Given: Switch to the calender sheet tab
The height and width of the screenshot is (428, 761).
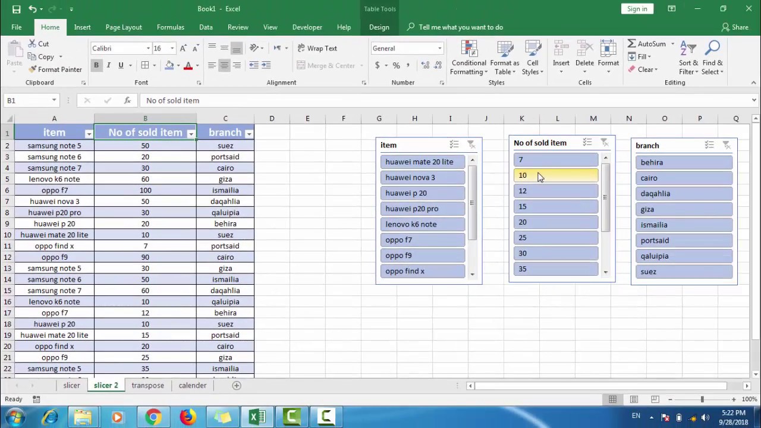Looking at the screenshot, I should click(193, 385).
